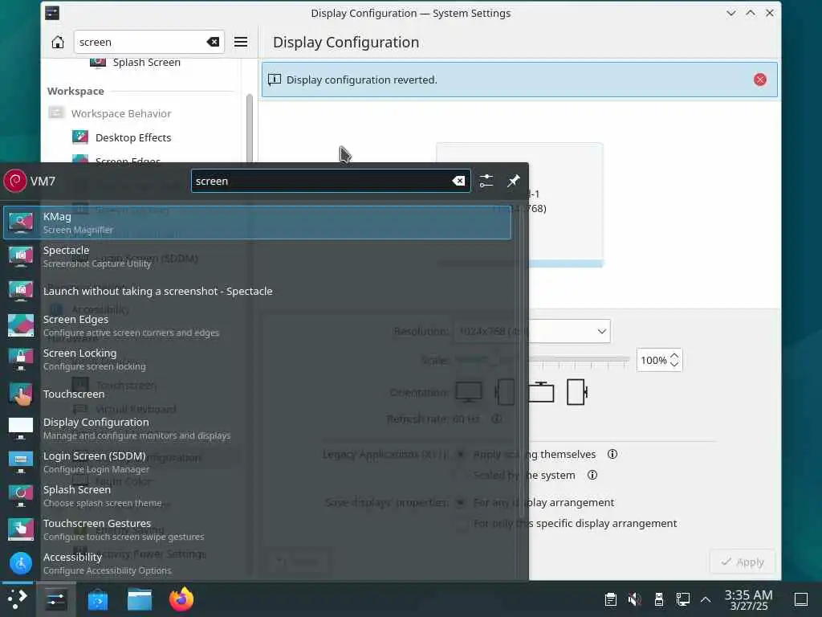
Task: Launch Spectacle Screenshot Capture Utility
Action: click(x=257, y=256)
